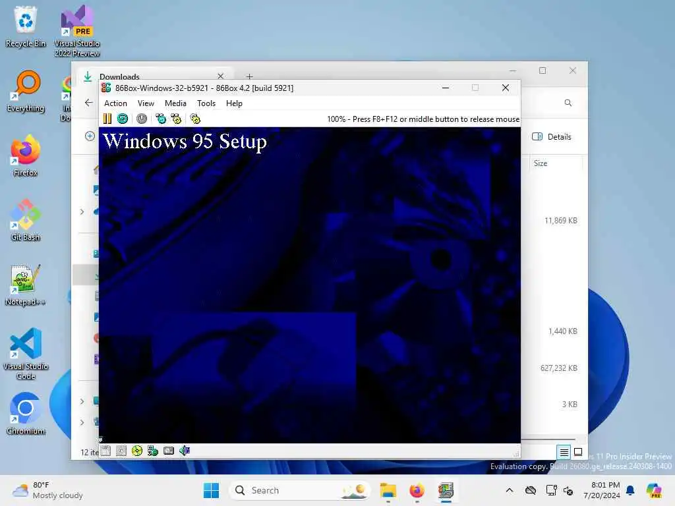
Task: Send Ctrl+Alt+Del via the teal toolbar icon
Action: (161, 119)
